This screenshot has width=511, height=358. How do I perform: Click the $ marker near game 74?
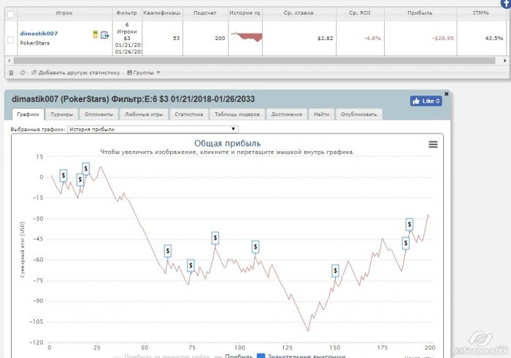[x=191, y=265]
